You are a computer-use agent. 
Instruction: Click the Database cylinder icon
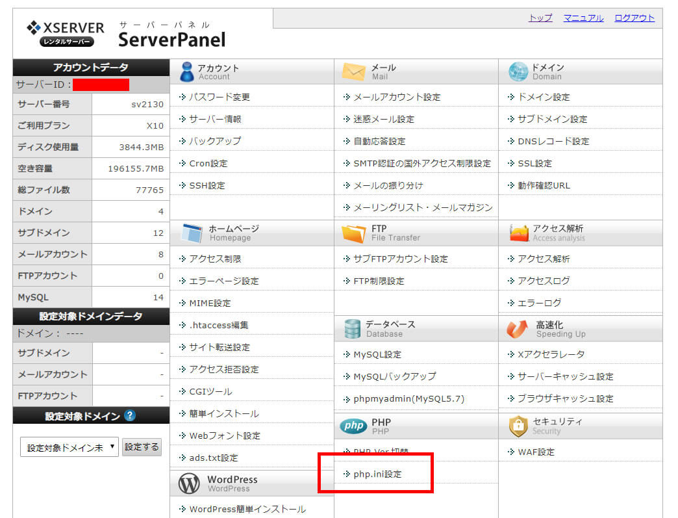point(353,328)
